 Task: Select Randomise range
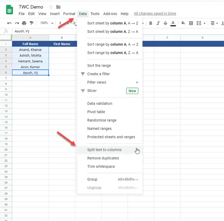coord(110,120)
